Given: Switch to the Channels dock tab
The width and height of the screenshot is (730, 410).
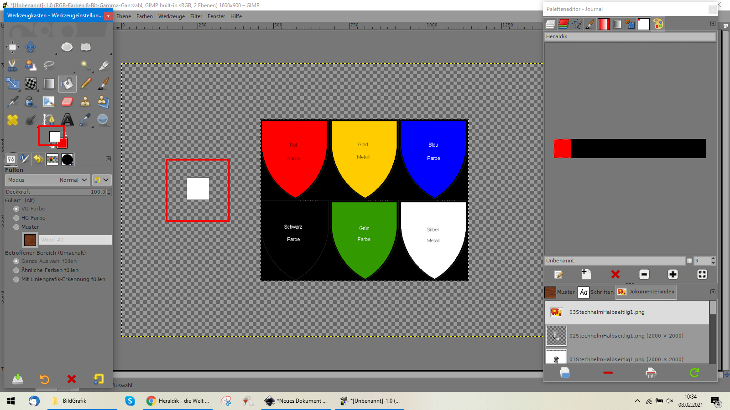Looking at the screenshot, I should point(563,24).
